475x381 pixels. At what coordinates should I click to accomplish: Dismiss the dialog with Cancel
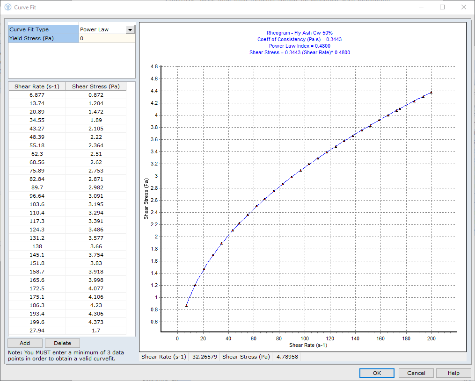coord(416,373)
